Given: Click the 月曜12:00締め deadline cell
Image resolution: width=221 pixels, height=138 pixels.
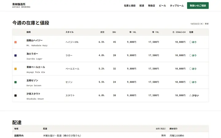Looking at the screenshot, I should tap(177, 136).
